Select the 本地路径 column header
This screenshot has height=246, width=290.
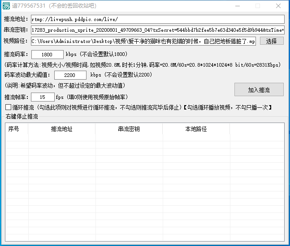tap(196, 129)
